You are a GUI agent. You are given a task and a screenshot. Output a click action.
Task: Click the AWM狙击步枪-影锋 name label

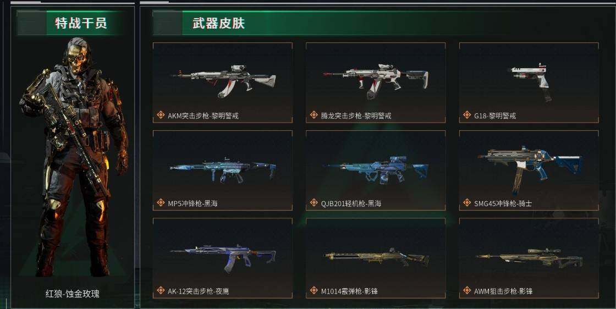point(503,291)
